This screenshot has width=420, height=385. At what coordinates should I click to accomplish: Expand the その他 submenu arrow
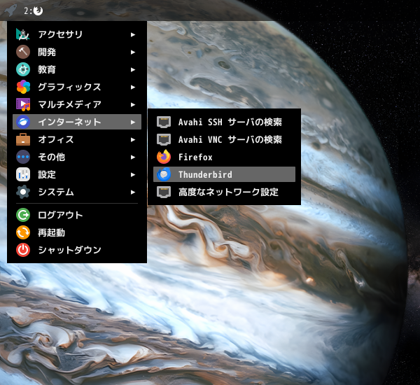(x=133, y=157)
